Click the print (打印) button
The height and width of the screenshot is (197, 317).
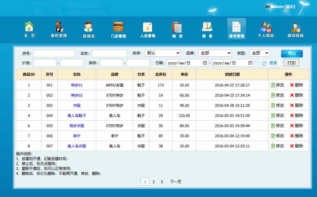click(x=291, y=63)
